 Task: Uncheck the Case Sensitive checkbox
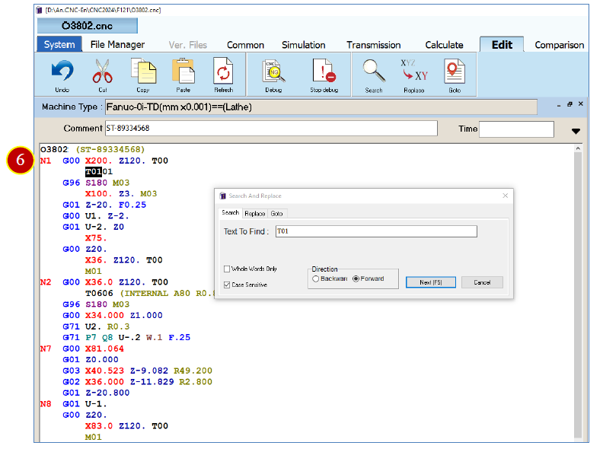coord(227,285)
